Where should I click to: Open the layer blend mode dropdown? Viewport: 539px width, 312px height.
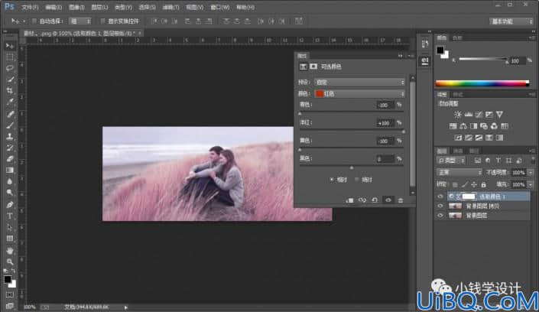[x=459, y=172]
